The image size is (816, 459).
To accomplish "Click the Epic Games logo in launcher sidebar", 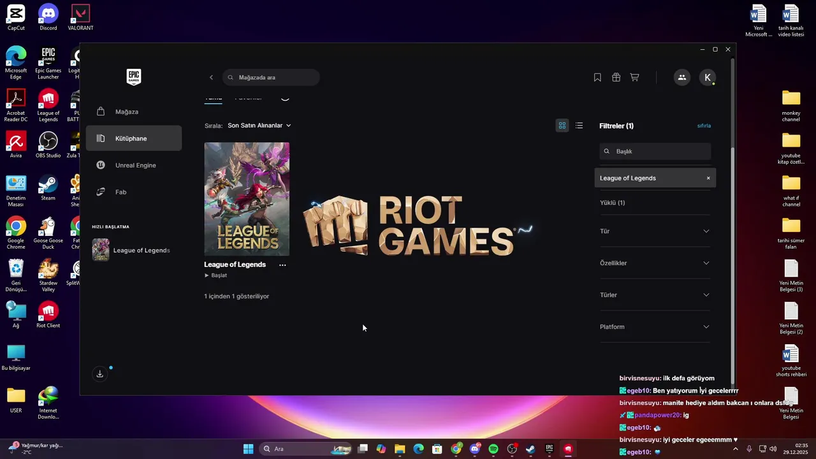I will click(x=133, y=76).
